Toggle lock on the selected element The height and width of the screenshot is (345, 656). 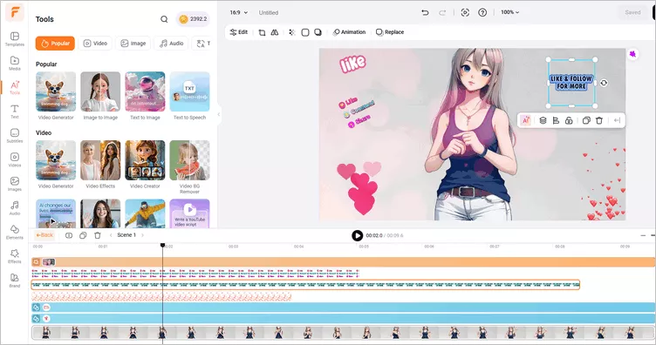click(569, 120)
